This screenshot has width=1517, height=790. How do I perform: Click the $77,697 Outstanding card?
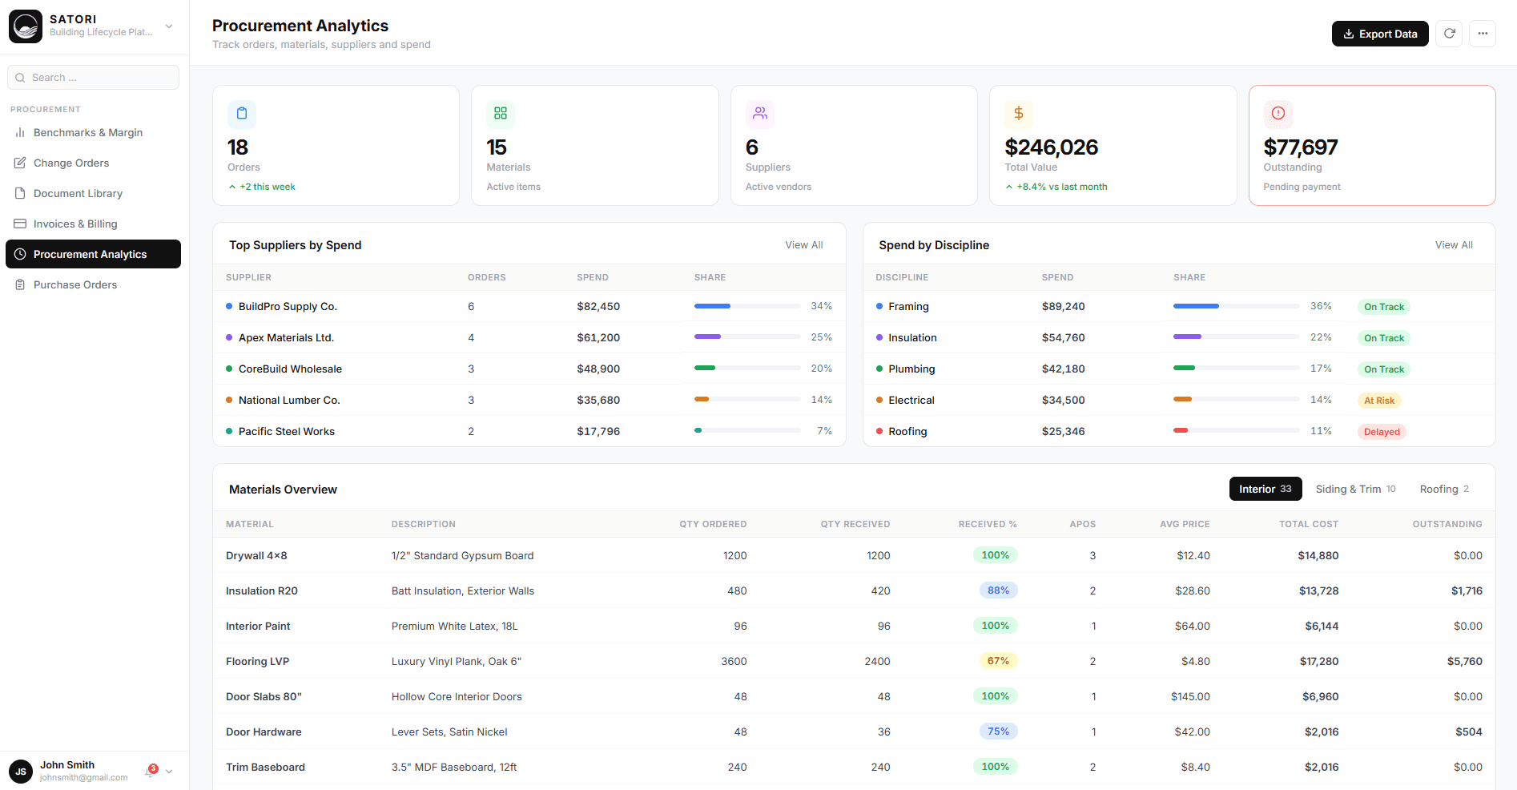coord(1372,145)
